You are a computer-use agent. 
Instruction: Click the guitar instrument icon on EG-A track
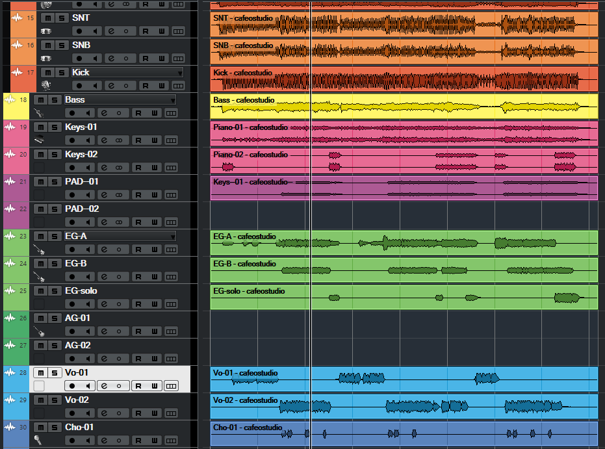pyautogui.click(x=39, y=249)
